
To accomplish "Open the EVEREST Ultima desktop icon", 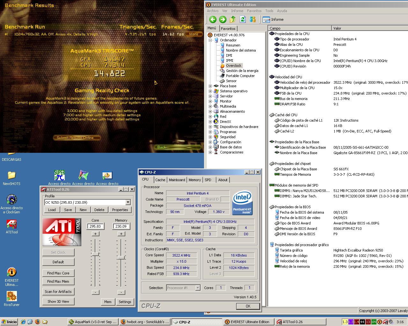I will click(x=11, y=277).
